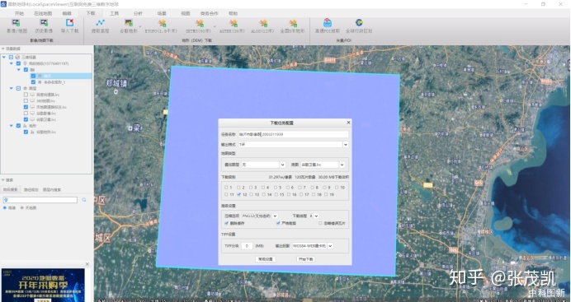Switch to the 编辑 ribbon tab
This screenshot has height=302, width=571.
[67, 13]
